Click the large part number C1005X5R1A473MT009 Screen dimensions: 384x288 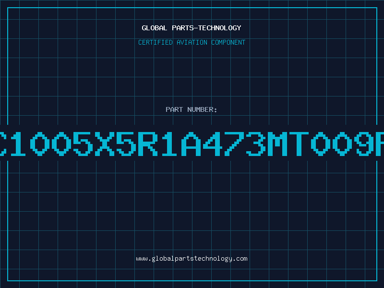click(x=192, y=144)
